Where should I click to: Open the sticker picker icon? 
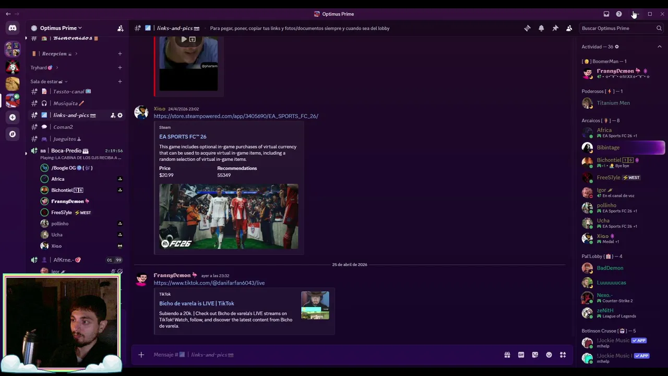[x=535, y=355]
